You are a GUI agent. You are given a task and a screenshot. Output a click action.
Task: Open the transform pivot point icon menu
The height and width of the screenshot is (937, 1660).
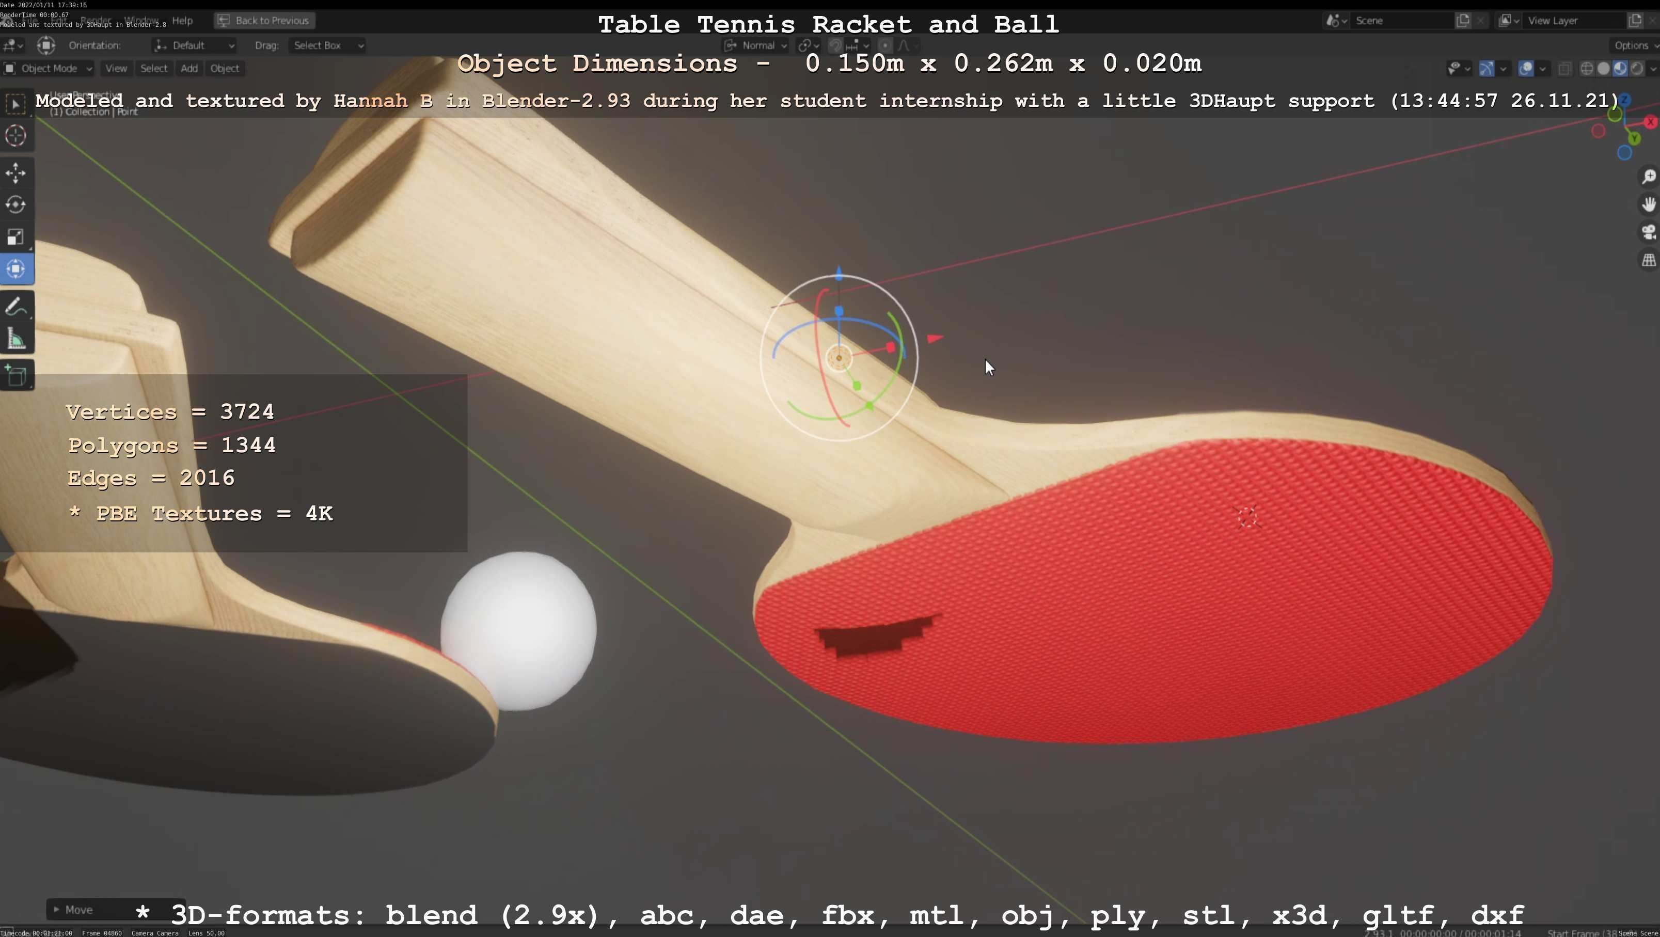[808, 45]
